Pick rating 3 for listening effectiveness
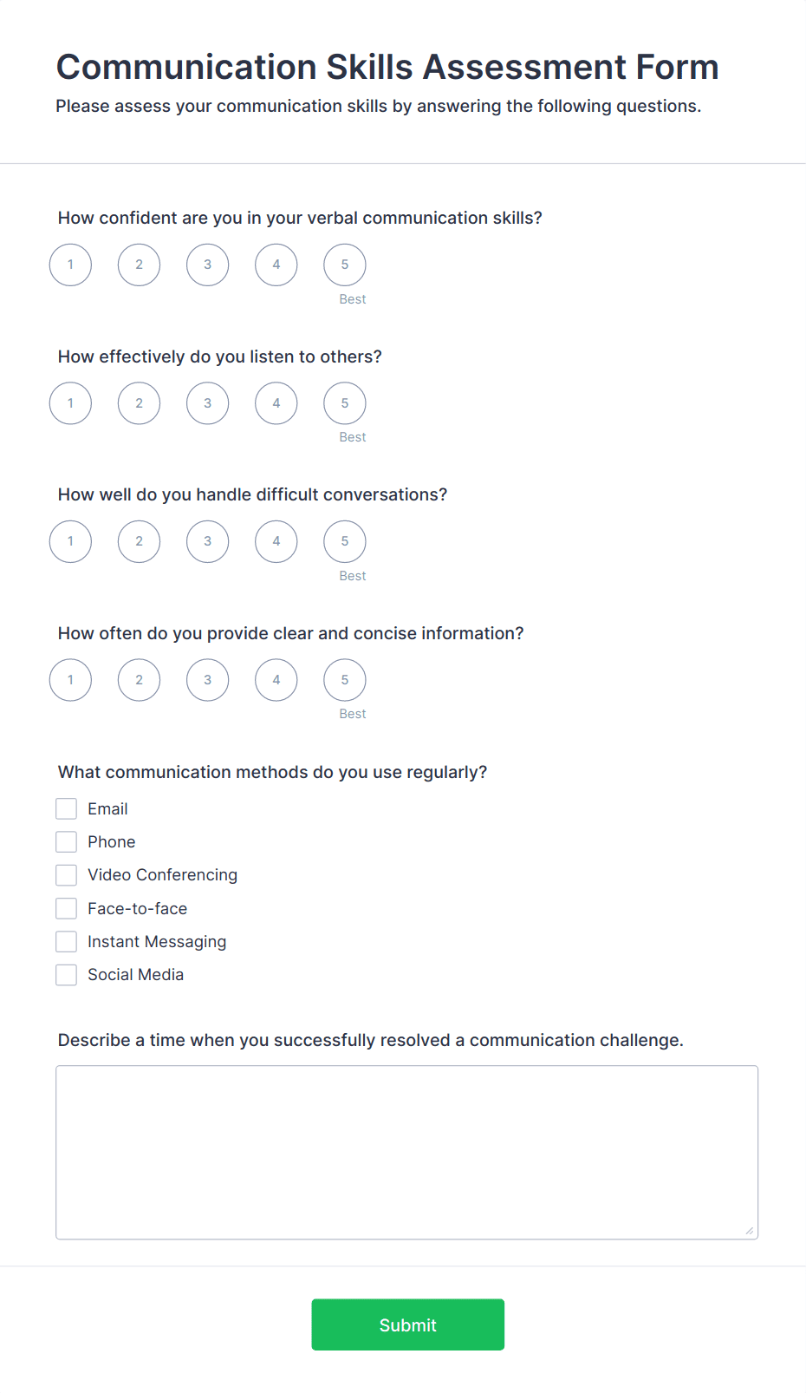Image resolution: width=806 pixels, height=1393 pixels. point(207,402)
